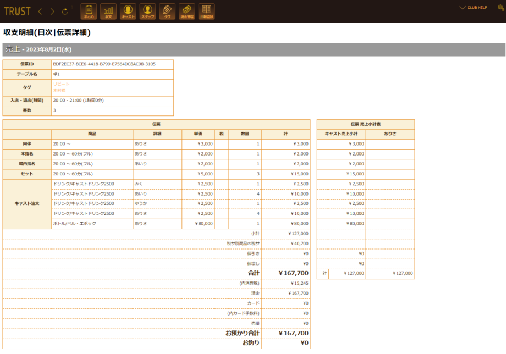Click the テーブル名 row label

click(x=27, y=74)
